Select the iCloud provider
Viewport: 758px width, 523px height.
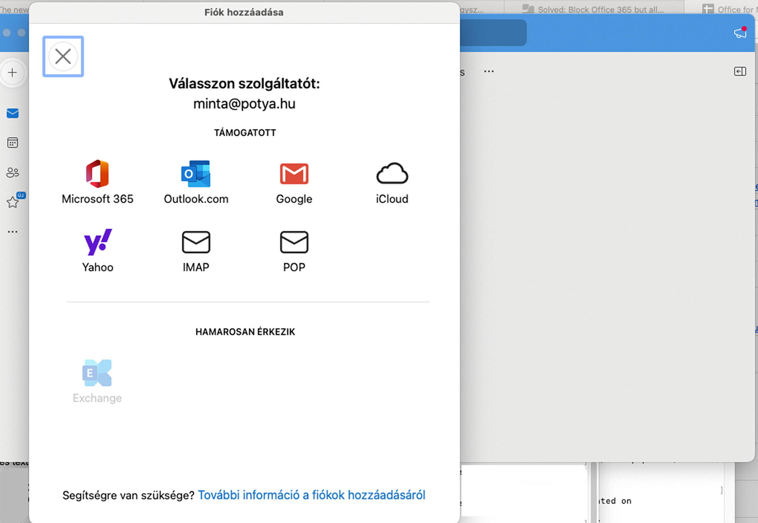tap(392, 182)
